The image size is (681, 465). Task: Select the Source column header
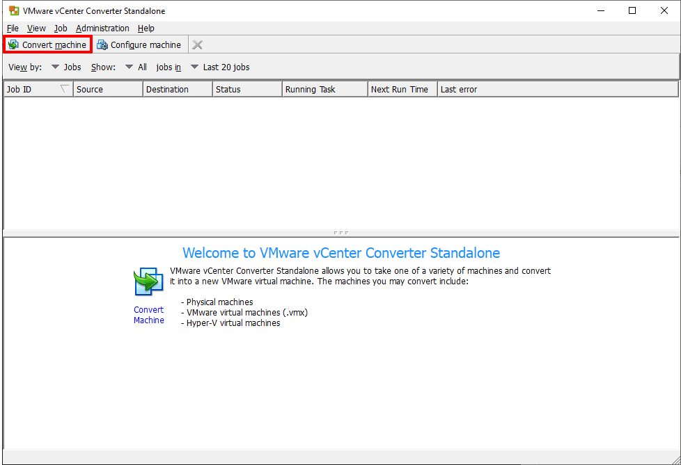107,89
